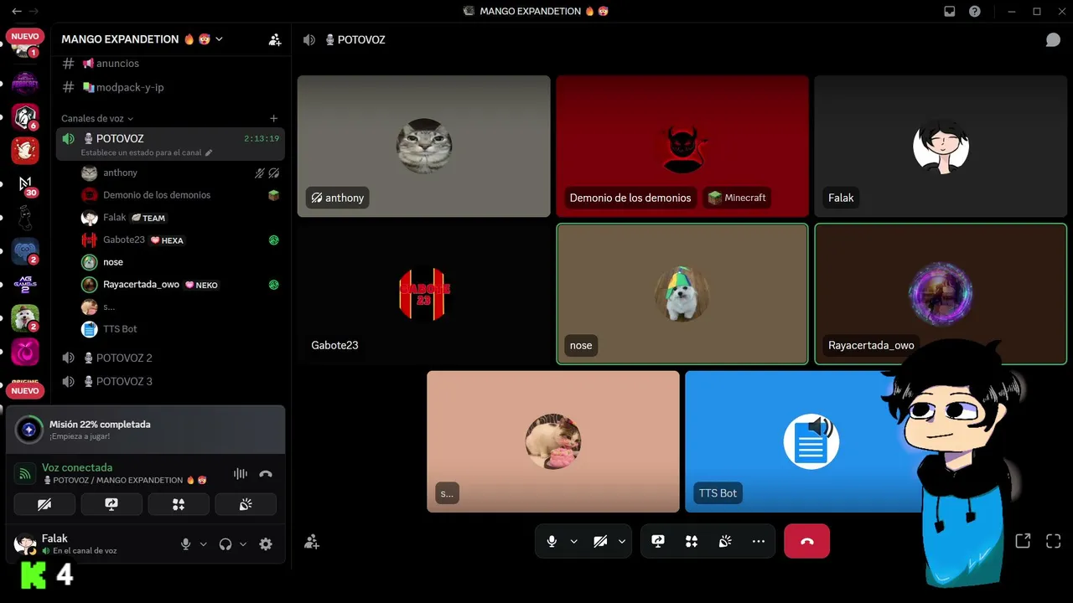Focus the anthony video tile

click(x=424, y=147)
